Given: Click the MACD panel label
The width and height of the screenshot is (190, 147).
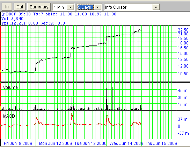Looking at the screenshot, I should (9, 116).
